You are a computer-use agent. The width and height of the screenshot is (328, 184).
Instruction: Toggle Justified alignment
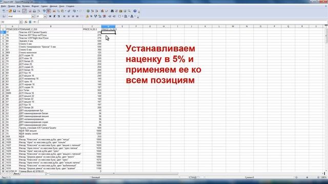pyautogui.click(x=77, y=16)
